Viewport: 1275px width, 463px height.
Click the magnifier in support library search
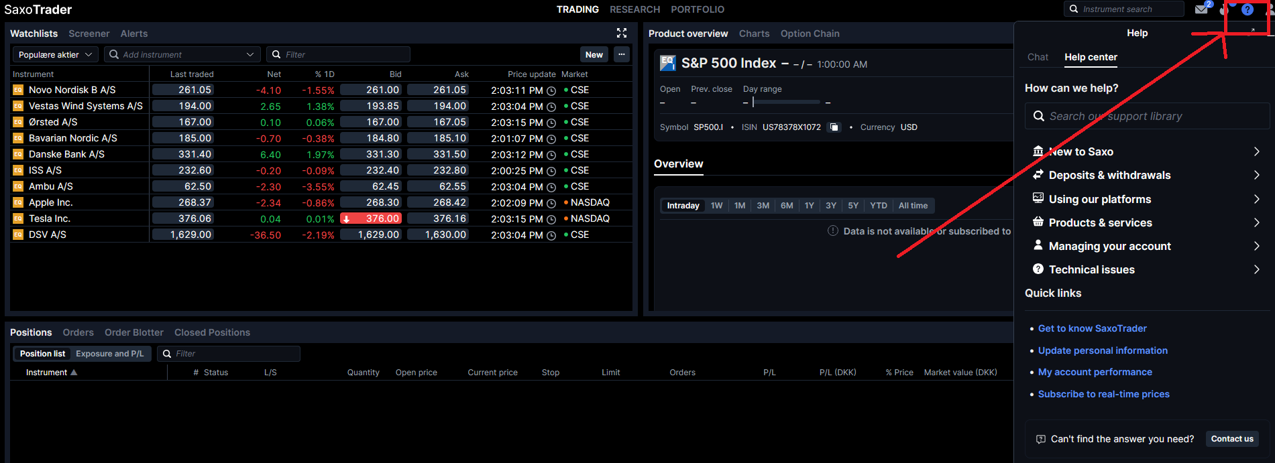[x=1039, y=116]
